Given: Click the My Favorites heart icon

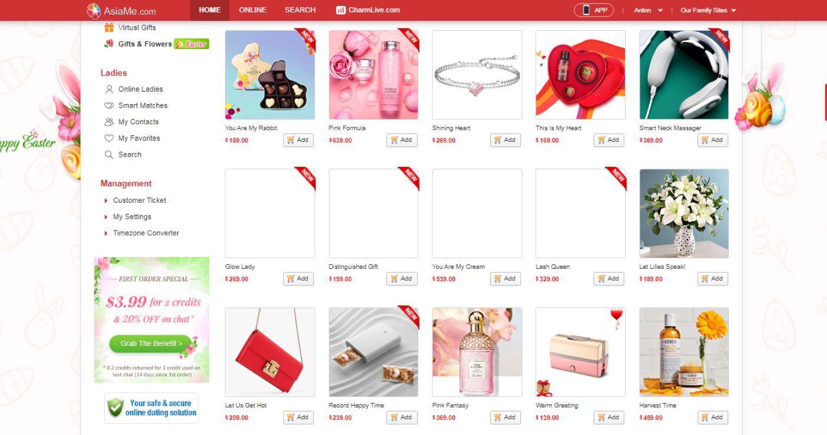Looking at the screenshot, I should point(109,138).
